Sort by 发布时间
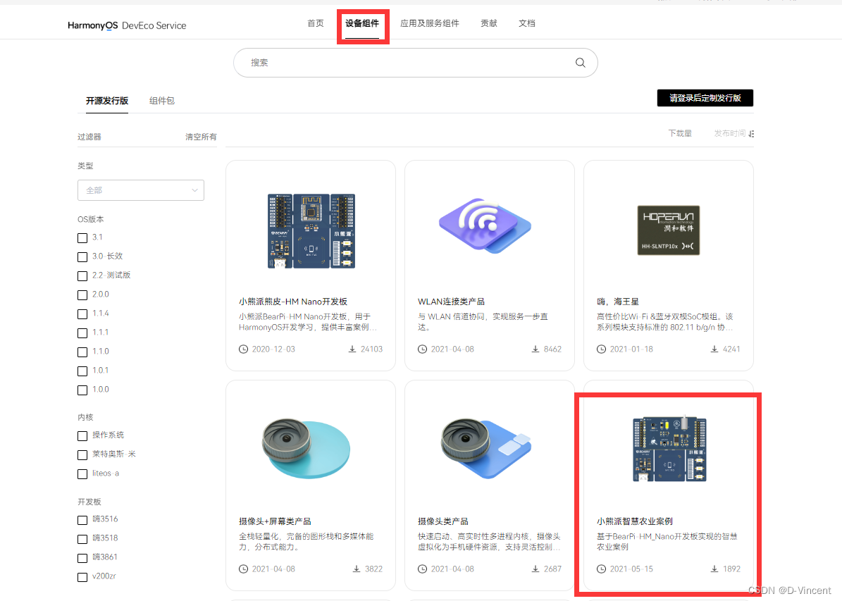Viewport: 842px width, 601px height. (730, 133)
